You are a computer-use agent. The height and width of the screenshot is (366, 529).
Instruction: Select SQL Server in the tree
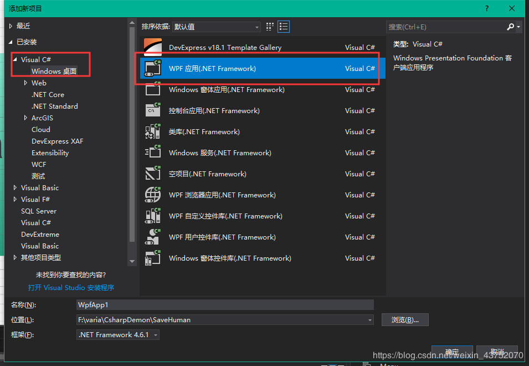tap(39, 211)
